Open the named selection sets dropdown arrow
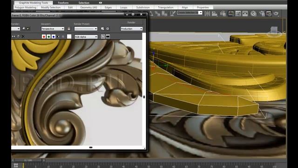Screen dimensions: 298x168 tap(200, 13)
